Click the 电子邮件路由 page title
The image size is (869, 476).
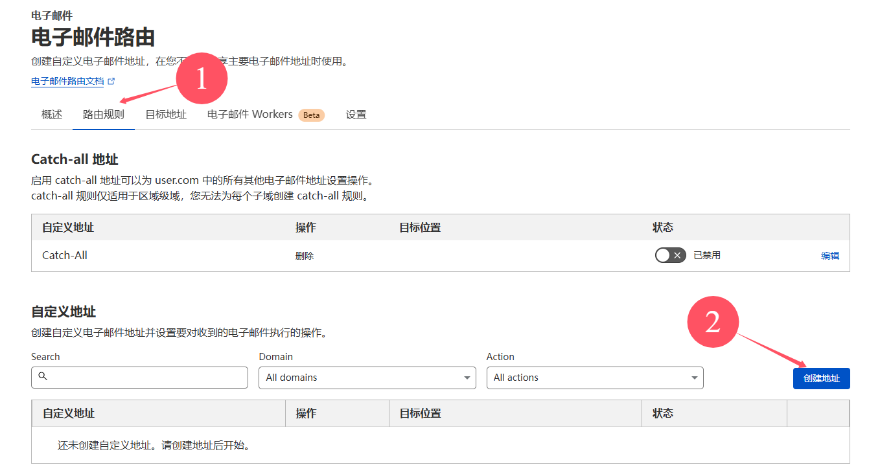point(93,37)
